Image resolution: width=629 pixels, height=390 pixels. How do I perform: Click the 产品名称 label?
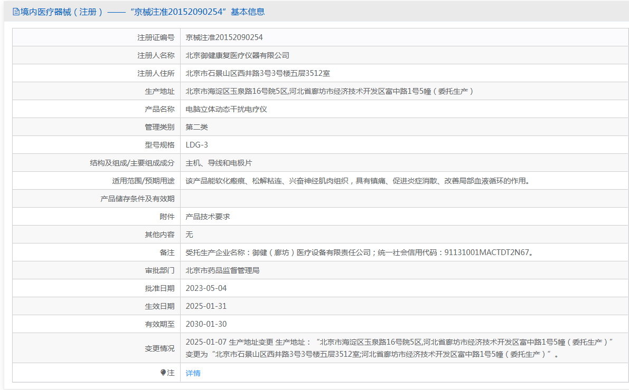159,109
